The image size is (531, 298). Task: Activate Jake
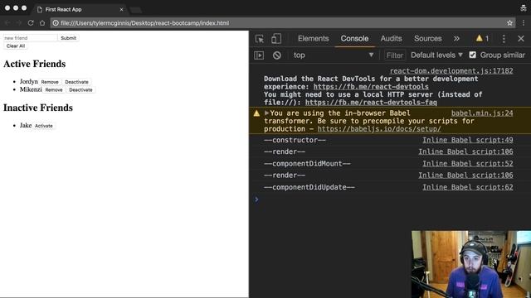click(x=44, y=126)
